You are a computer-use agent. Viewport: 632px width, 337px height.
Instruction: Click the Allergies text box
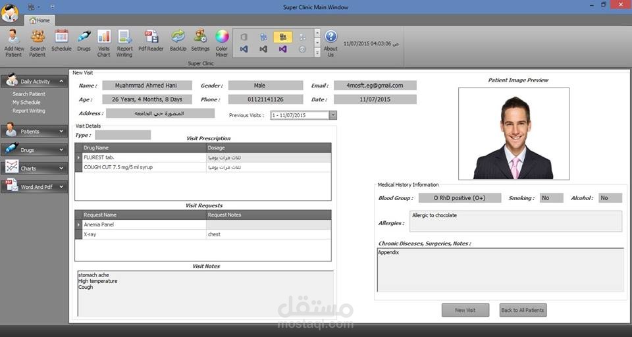coord(515,221)
